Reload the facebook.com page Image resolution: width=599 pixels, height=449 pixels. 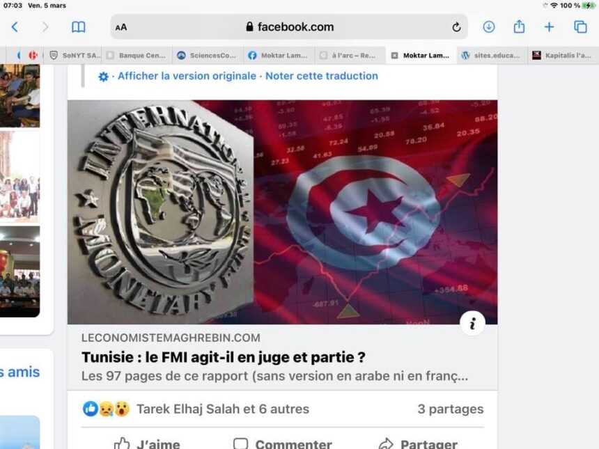coord(456,27)
